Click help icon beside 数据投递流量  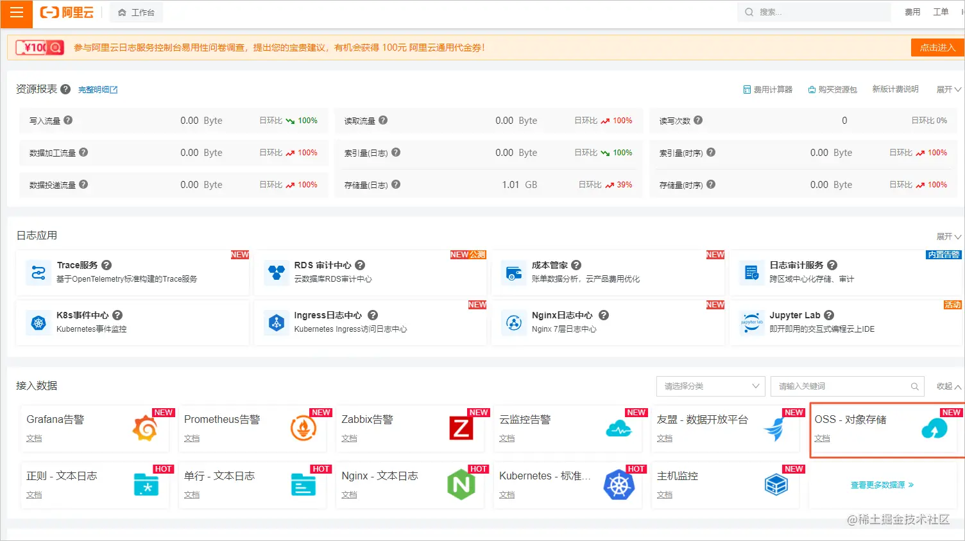pyautogui.click(x=83, y=184)
